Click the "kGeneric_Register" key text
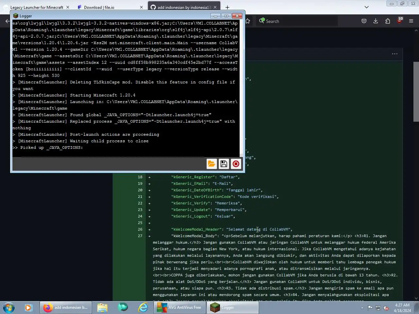Screen dimensions: 419x314 [193, 177]
